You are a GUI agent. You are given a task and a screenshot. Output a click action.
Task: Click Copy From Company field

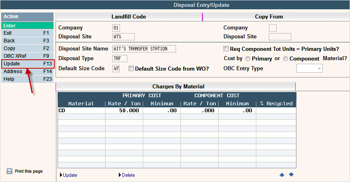[x=273, y=28]
